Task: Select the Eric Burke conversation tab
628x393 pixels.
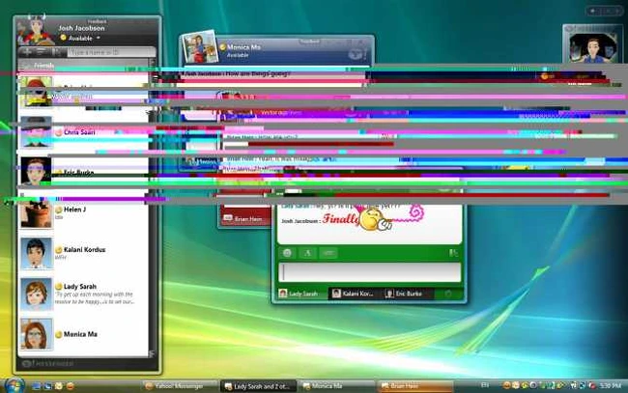Action: pos(406,293)
